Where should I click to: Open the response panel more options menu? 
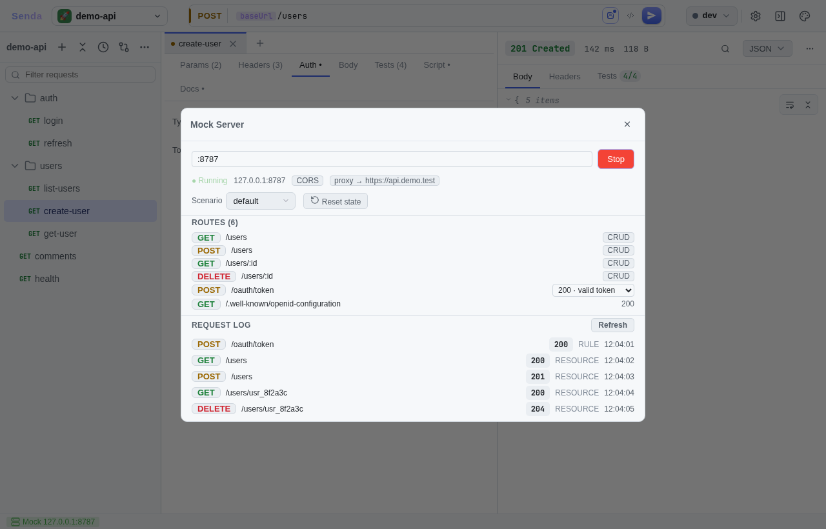click(x=810, y=48)
